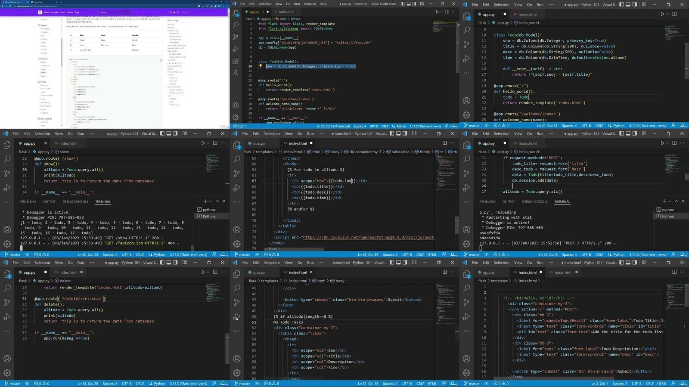Open Testing flask icon in the Terminal-menu window

tap(236, 73)
